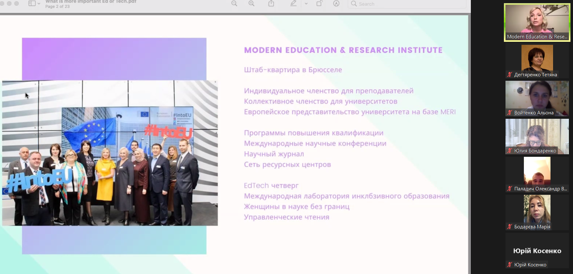Open the Share icon in toolbar
Image resolution: width=573 pixels, height=274 pixels.
(271, 3)
